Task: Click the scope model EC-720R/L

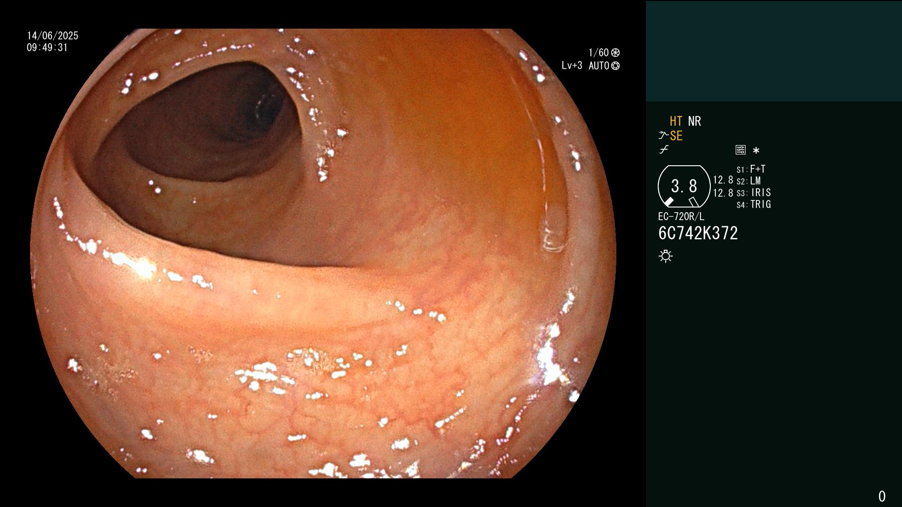Action: point(681,216)
